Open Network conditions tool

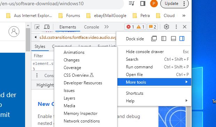pyautogui.click(x=86, y=121)
